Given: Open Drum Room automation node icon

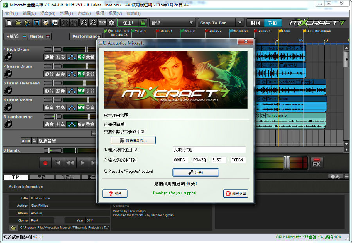Looking at the screenshot, I should coord(72,107).
